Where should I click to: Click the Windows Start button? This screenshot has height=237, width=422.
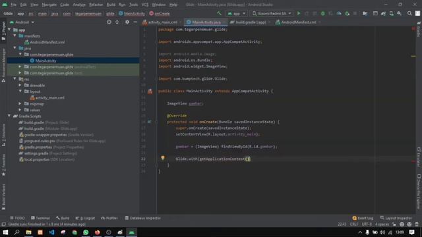(x=5, y=232)
